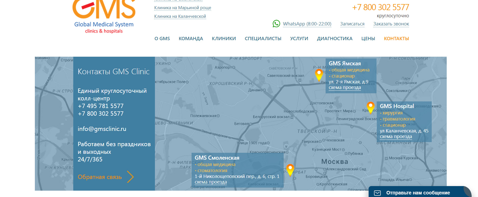
Task: Click the +7 495 781 5577 phone number
Action: pos(101,106)
